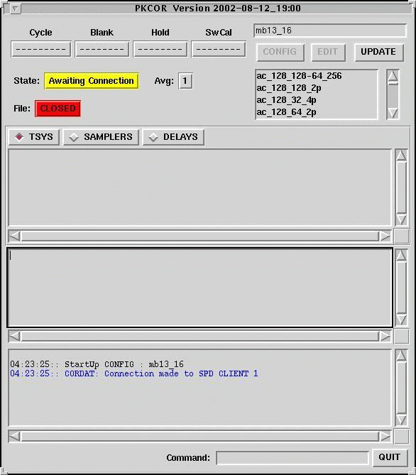Click the UPDATE button
This screenshot has height=475, width=416.
pos(379,52)
